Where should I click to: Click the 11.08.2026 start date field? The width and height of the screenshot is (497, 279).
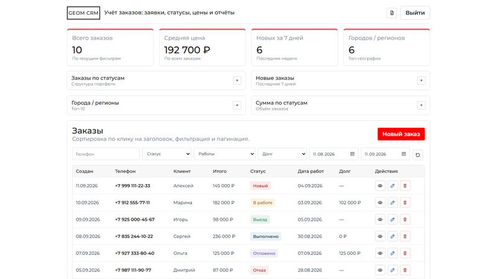pyautogui.click(x=334, y=154)
